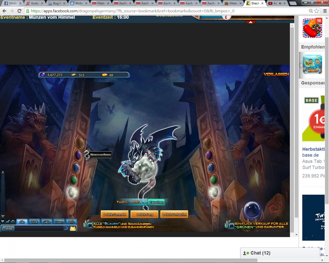This screenshot has height=263, width=329.
Task: Click the music note lock icon
Action: pos(8,222)
